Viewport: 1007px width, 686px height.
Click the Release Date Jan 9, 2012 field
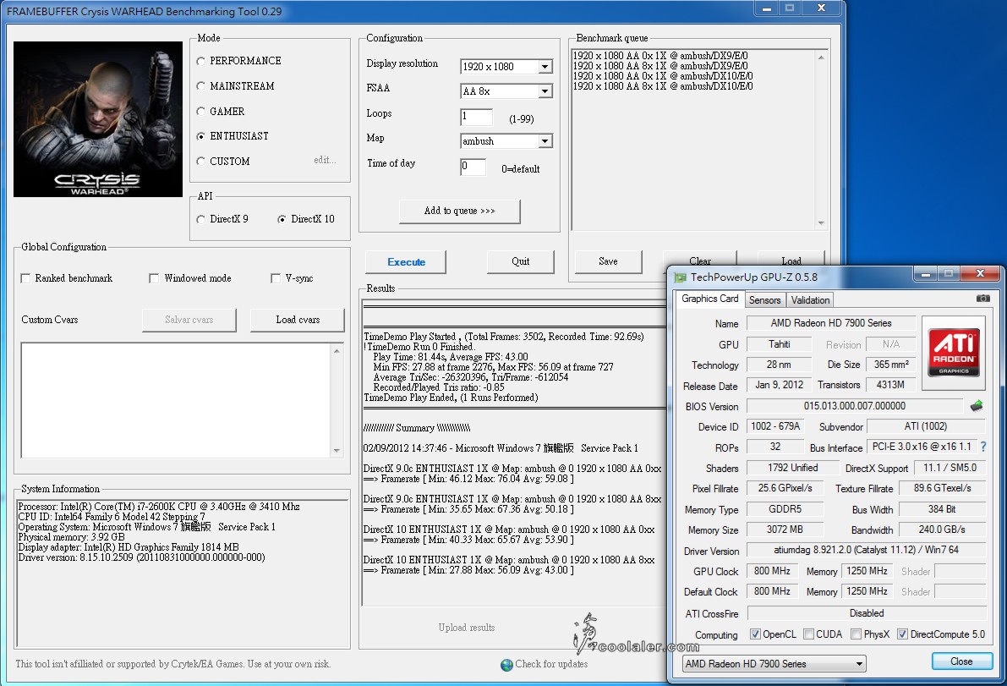coord(780,385)
